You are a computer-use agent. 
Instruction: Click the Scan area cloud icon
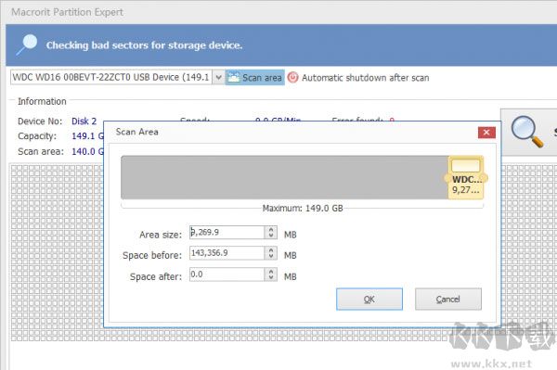[x=233, y=77]
